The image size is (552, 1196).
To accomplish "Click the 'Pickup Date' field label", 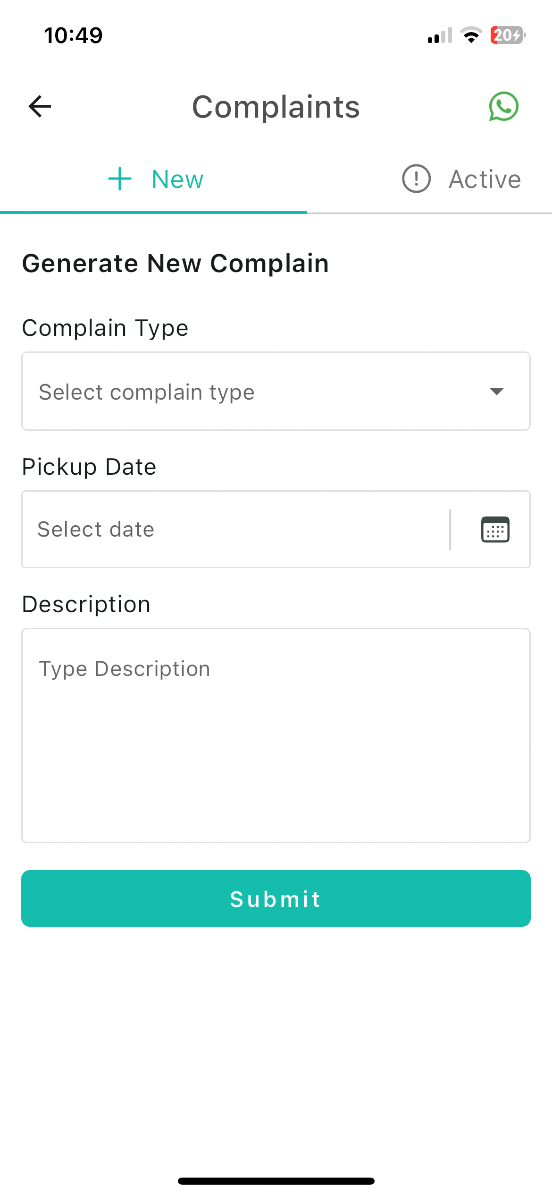I will tap(89, 467).
